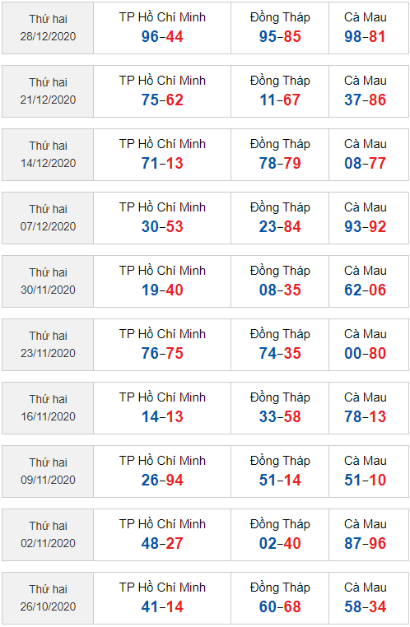Click TP Hồ Chí Minh result 96-44
The width and height of the screenshot is (410, 627).
(x=162, y=36)
